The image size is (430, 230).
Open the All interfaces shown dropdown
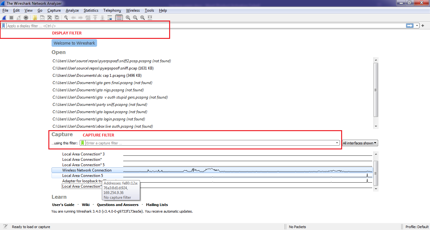(360, 143)
